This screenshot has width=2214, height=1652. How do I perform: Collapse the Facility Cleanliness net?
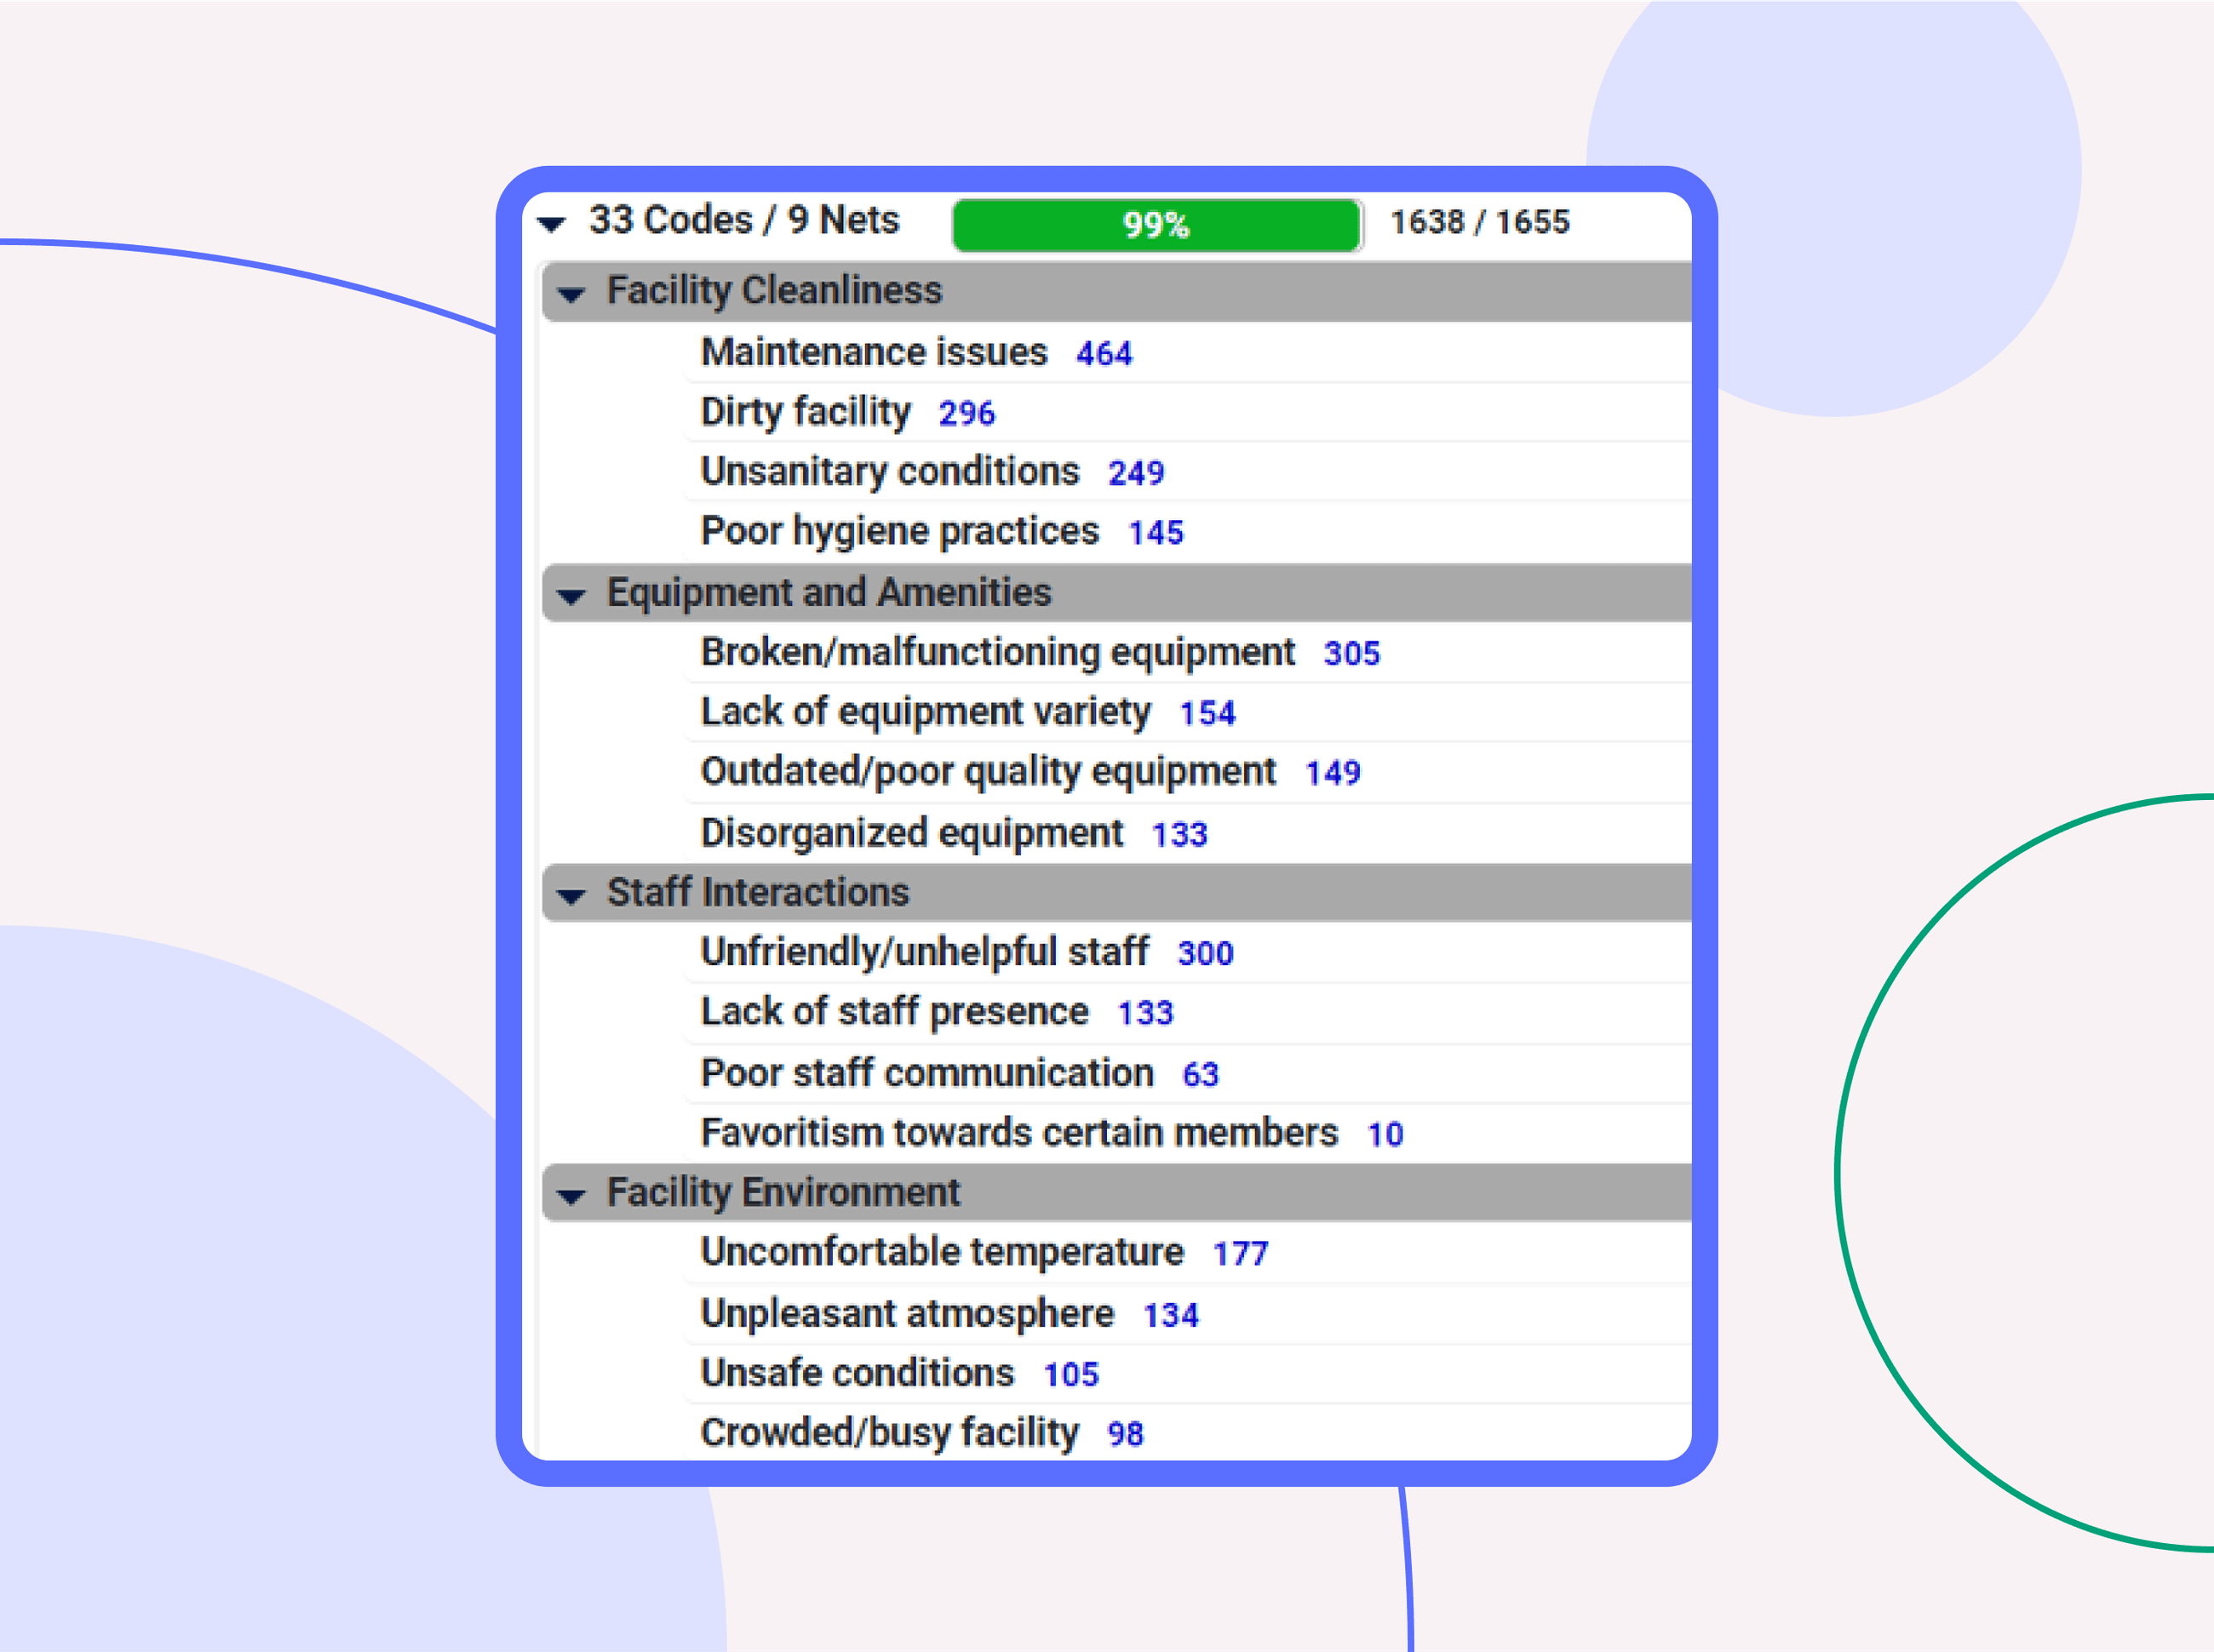coord(571,292)
